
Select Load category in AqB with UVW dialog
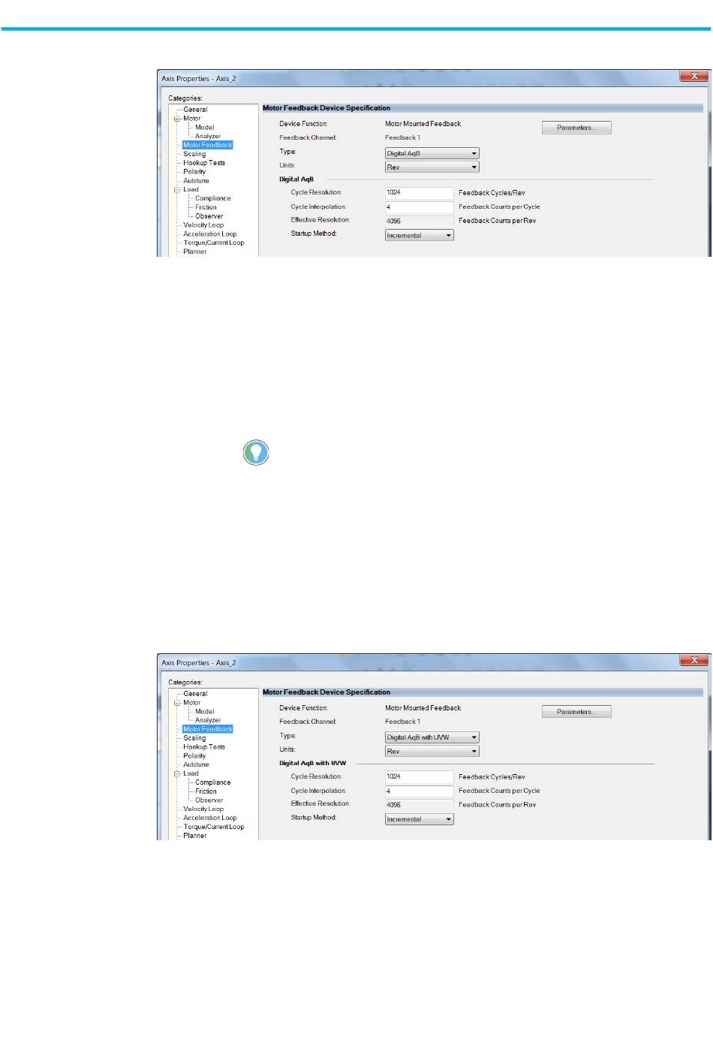191,773
